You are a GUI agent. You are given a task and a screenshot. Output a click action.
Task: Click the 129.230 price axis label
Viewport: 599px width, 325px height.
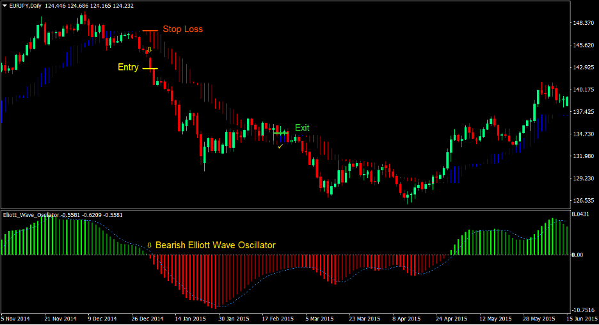(584, 178)
